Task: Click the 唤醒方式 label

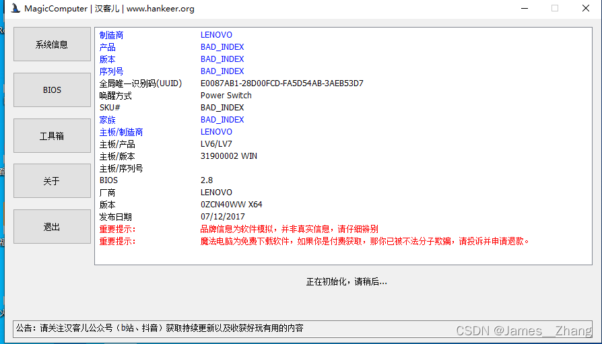Action: pyautogui.click(x=116, y=96)
